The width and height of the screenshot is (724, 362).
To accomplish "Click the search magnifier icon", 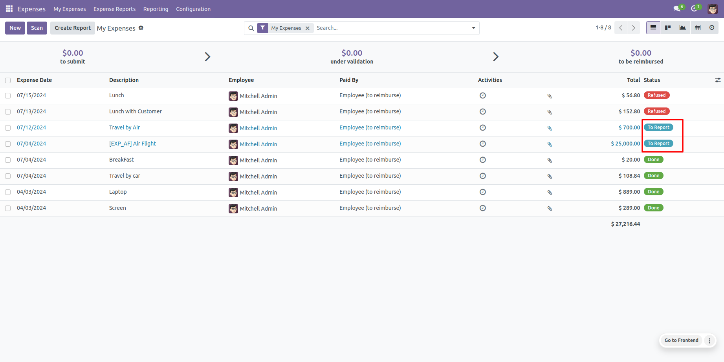I will click(x=251, y=28).
